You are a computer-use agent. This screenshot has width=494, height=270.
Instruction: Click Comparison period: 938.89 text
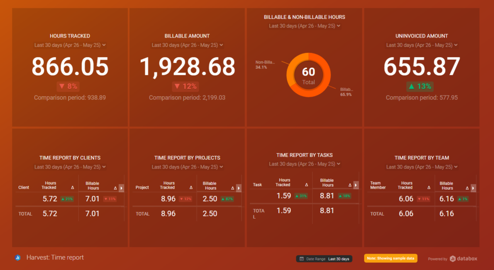tap(70, 98)
